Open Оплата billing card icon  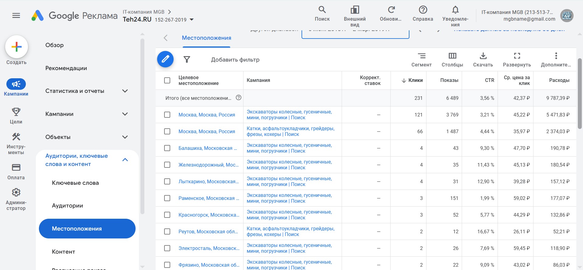(x=16, y=167)
